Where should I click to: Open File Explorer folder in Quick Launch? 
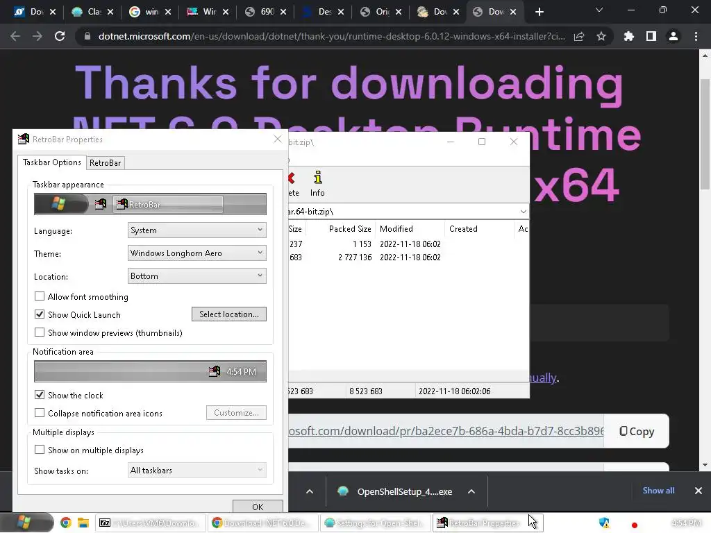(83, 523)
